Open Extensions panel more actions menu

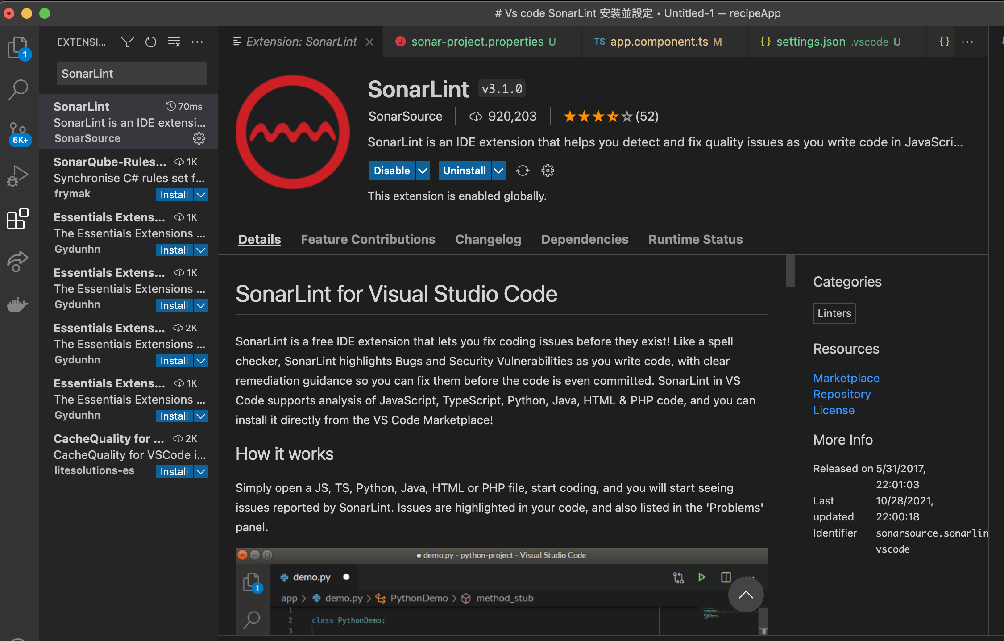pos(197,42)
